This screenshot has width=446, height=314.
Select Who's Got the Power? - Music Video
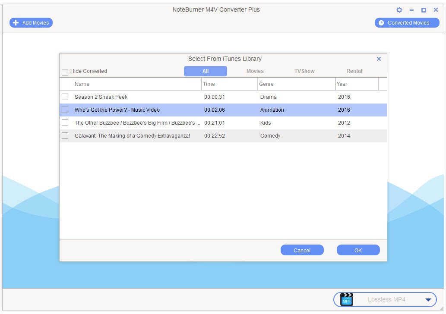click(117, 110)
